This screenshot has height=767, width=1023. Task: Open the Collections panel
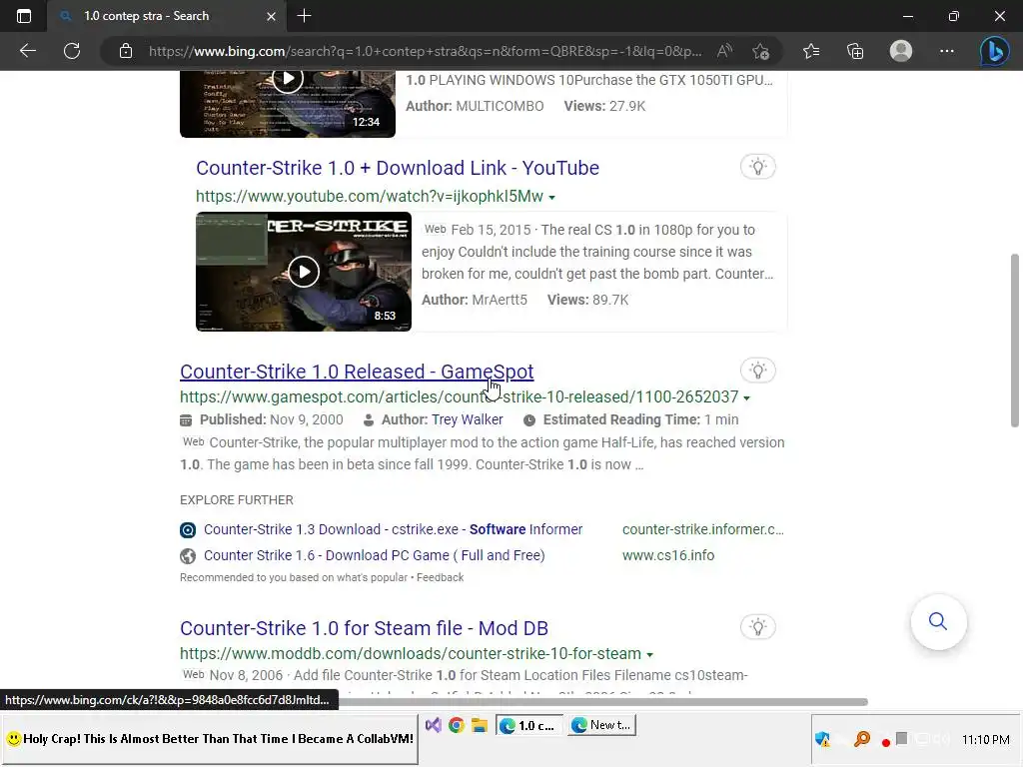pos(855,51)
